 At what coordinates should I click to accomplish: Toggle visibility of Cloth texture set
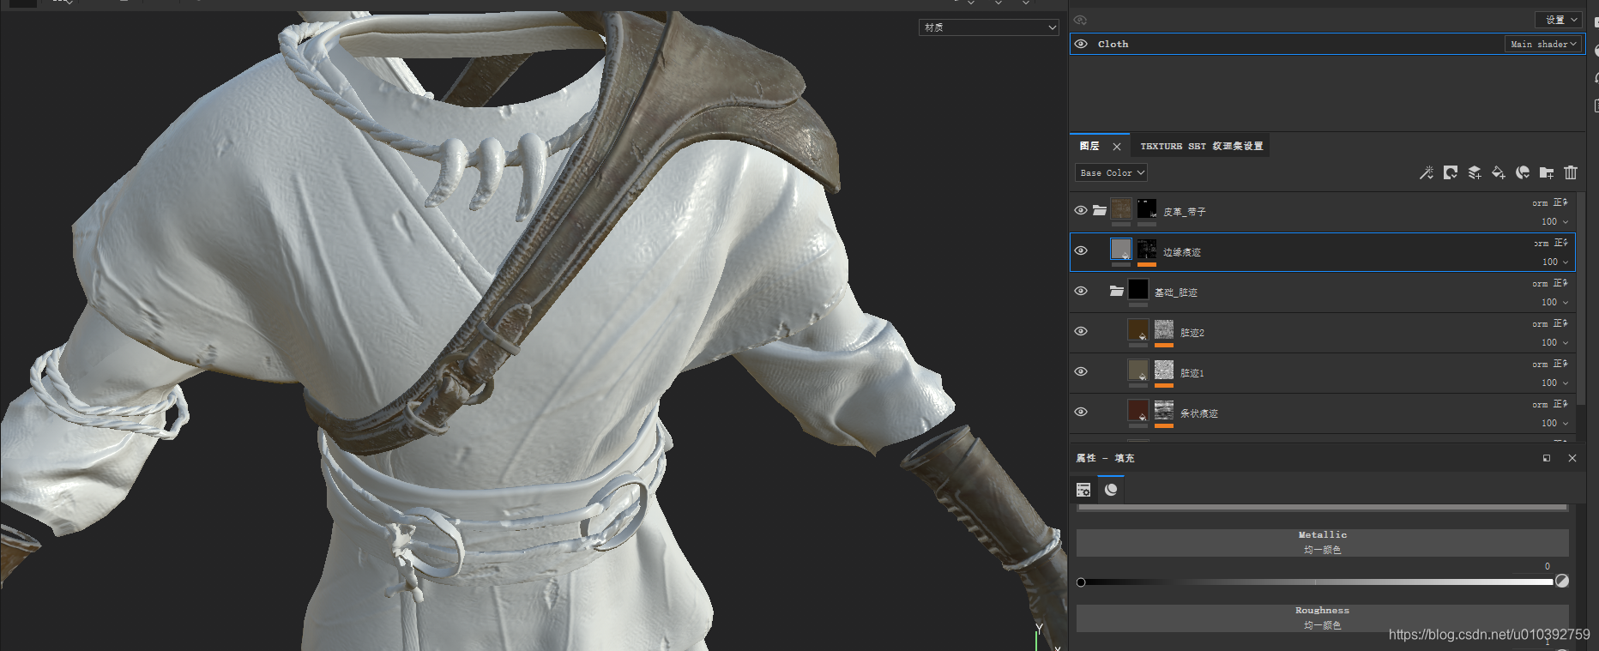(1081, 44)
